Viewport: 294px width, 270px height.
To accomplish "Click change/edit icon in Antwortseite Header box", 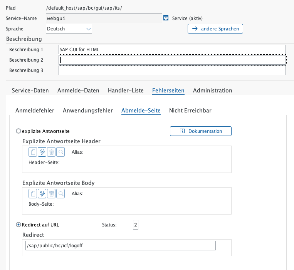I will coord(42,152).
